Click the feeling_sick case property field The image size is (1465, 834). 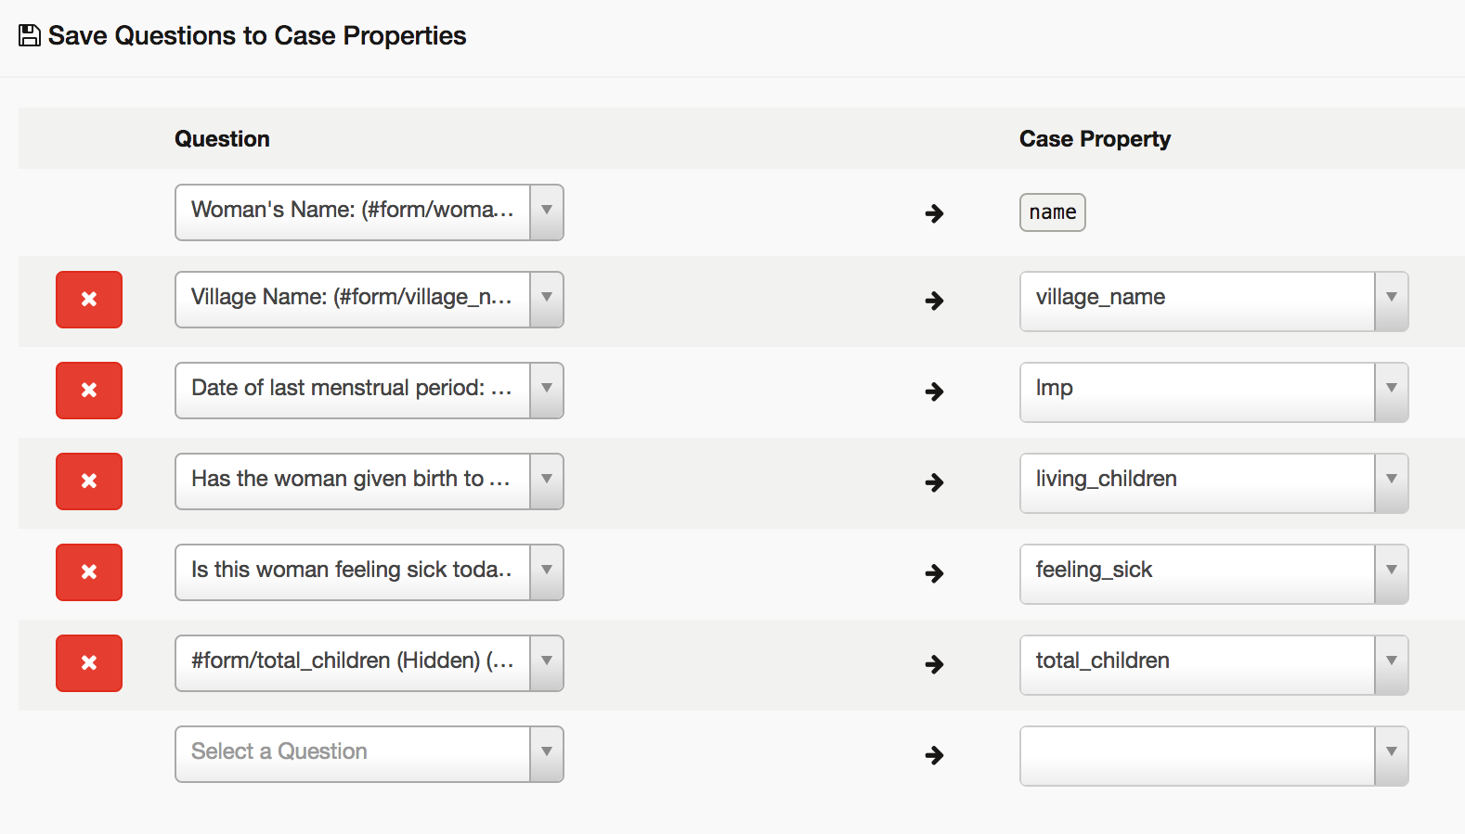1197,574
